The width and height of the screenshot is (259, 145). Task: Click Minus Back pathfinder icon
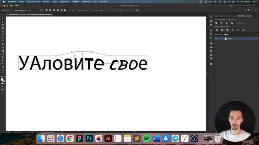click(243, 30)
